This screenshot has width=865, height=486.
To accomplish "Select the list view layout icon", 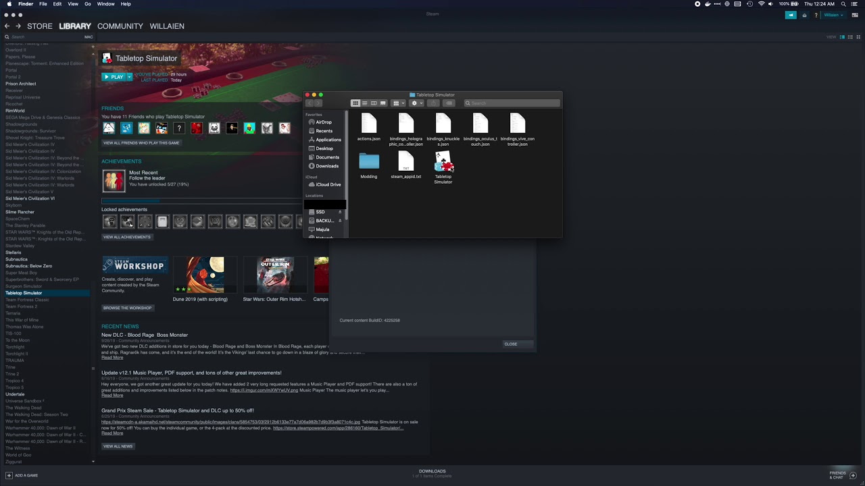I will (x=850, y=36).
